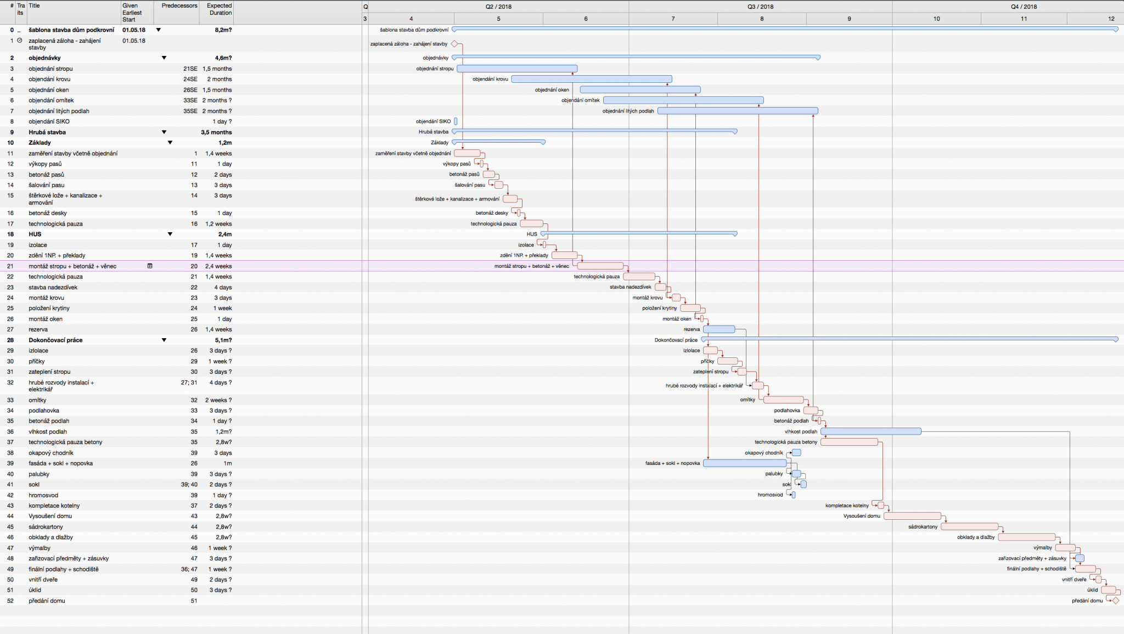Click the note icon on 'montáž stropu' row

click(150, 266)
